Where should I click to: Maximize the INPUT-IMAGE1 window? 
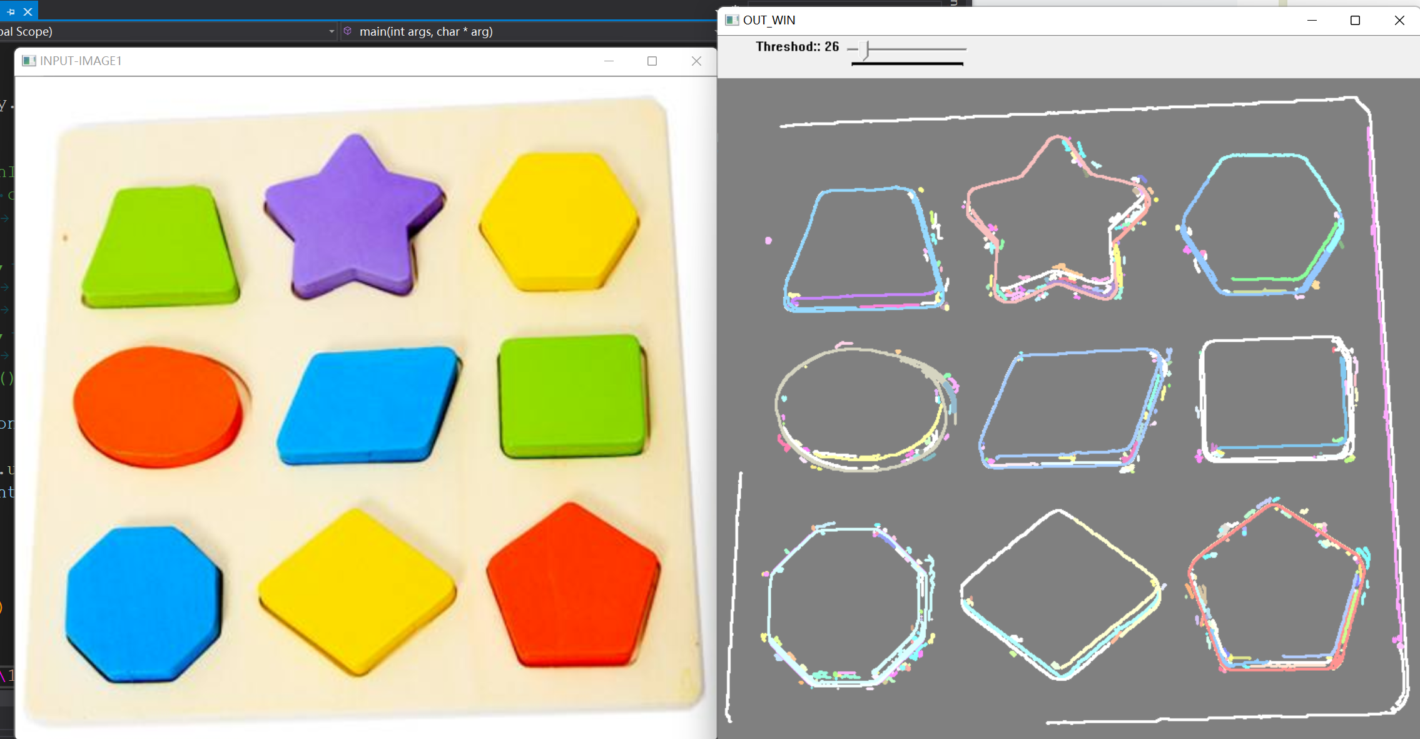[x=652, y=61]
